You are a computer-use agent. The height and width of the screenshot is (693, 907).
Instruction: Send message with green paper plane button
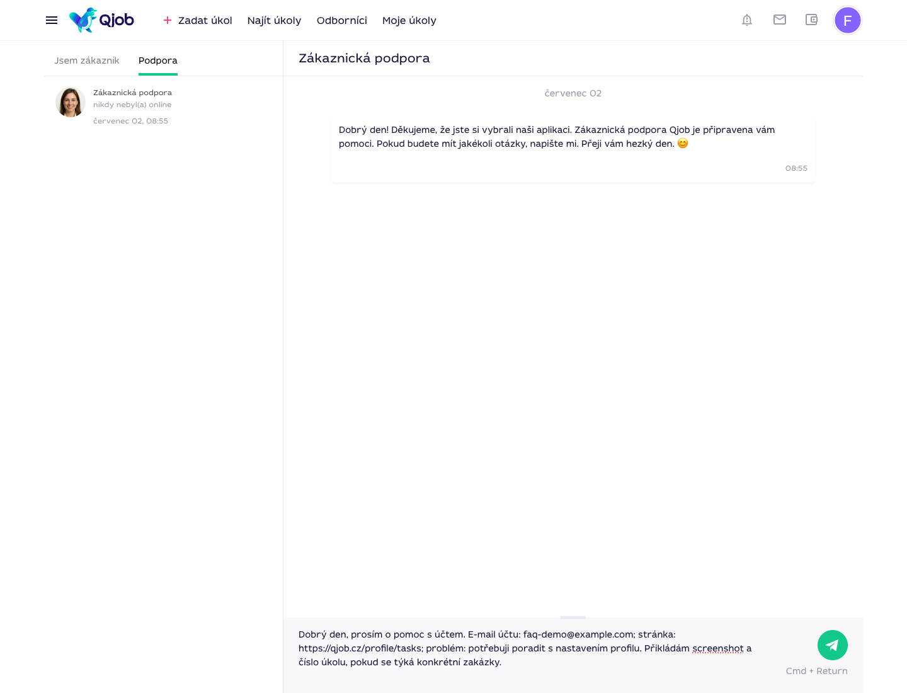click(833, 645)
